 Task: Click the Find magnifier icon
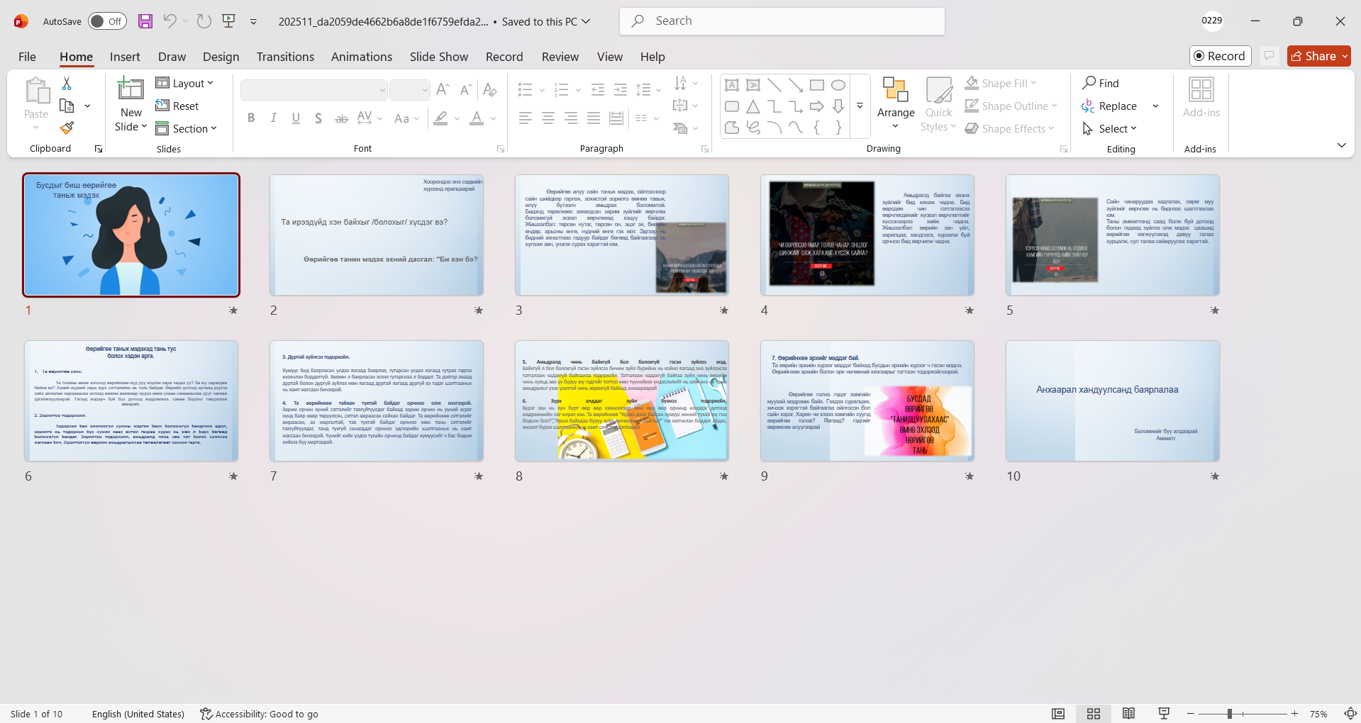[1089, 83]
